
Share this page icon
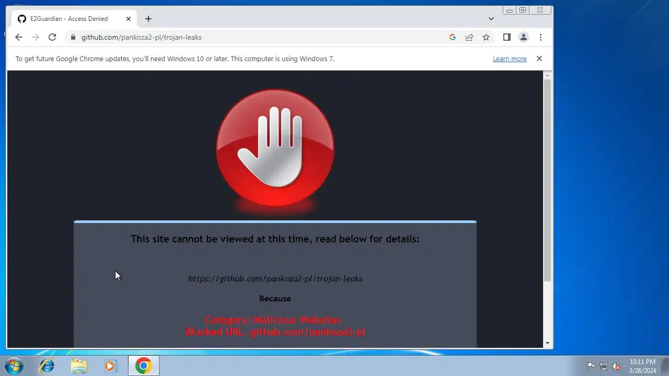point(469,37)
